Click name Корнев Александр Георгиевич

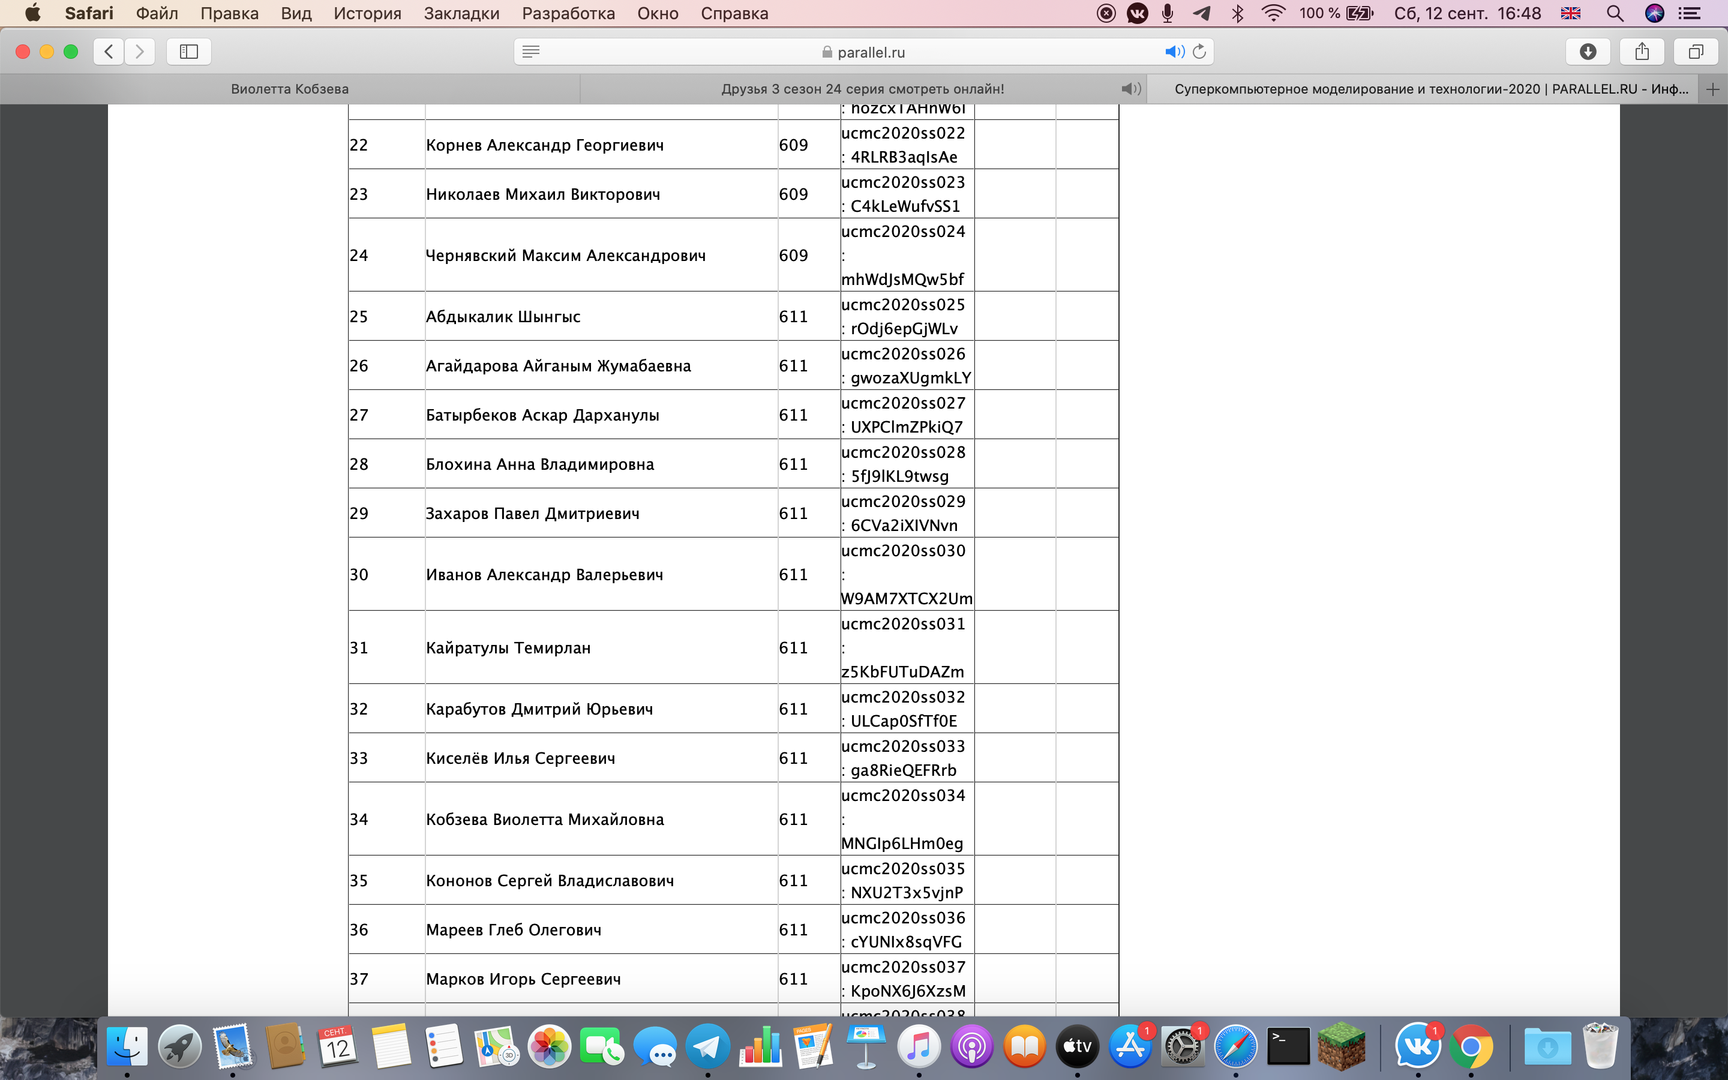click(x=545, y=145)
